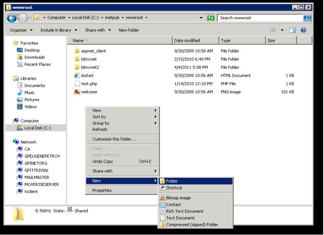This screenshot has width=324, height=235.
Task: Select Customize this folder...
Action: (x=122, y=139)
